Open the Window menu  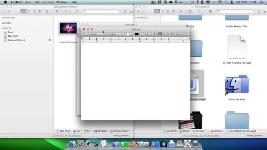coord(61,2)
